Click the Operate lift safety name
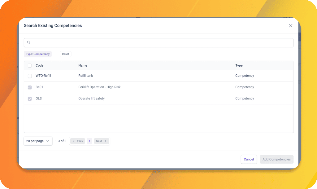 point(91,98)
